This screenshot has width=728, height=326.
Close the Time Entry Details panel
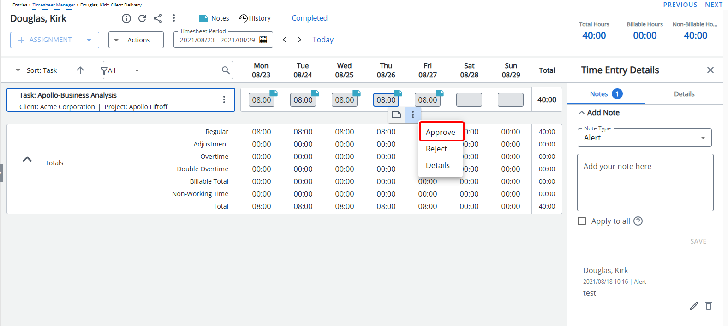[710, 70]
